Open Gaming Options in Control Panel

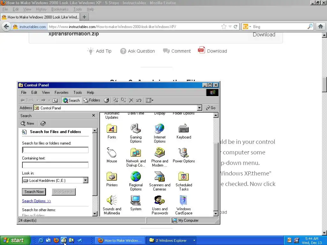(136, 134)
